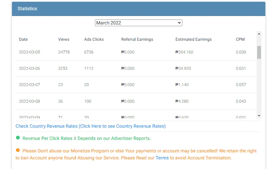Click the CPM value for 2022-03-06

coord(241,68)
